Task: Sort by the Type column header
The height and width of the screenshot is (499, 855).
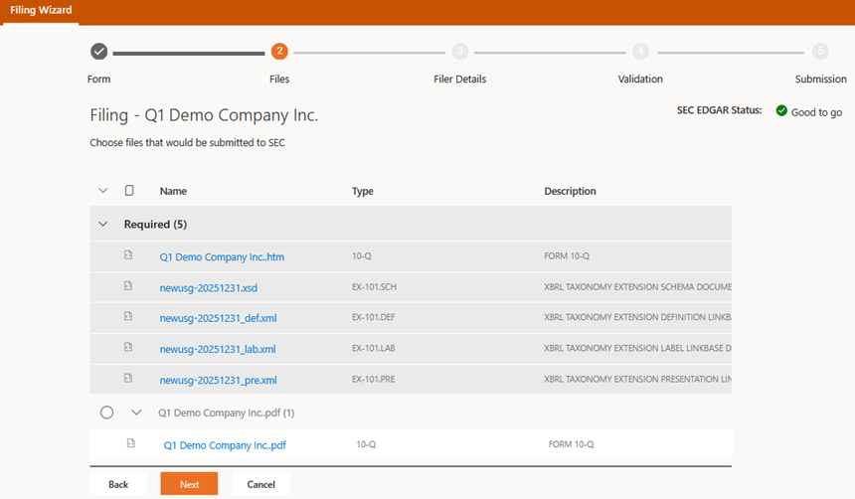Action: coord(363,192)
